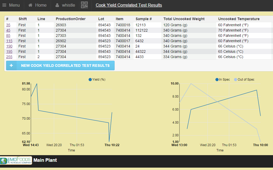Open record number 190
Image resolution: width=273 pixels, height=170 pixels.
pos(9,46)
